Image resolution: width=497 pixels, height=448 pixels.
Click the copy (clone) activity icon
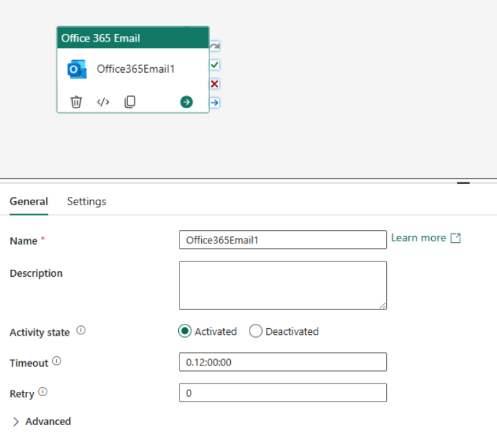(130, 102)
